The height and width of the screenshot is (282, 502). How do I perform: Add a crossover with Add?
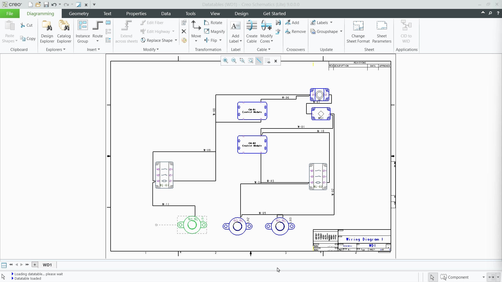point(292,23)
